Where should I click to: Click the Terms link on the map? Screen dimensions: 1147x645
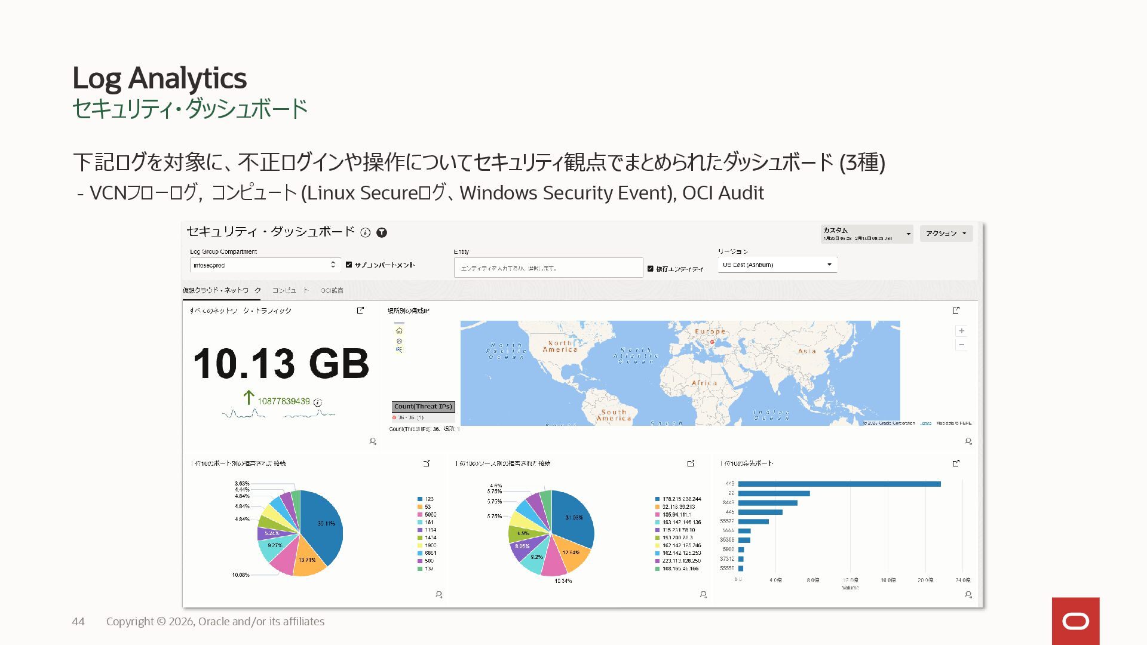(925, 423)
